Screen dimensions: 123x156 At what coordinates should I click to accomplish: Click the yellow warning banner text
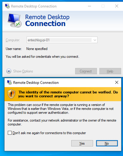(x=68, y=94)
